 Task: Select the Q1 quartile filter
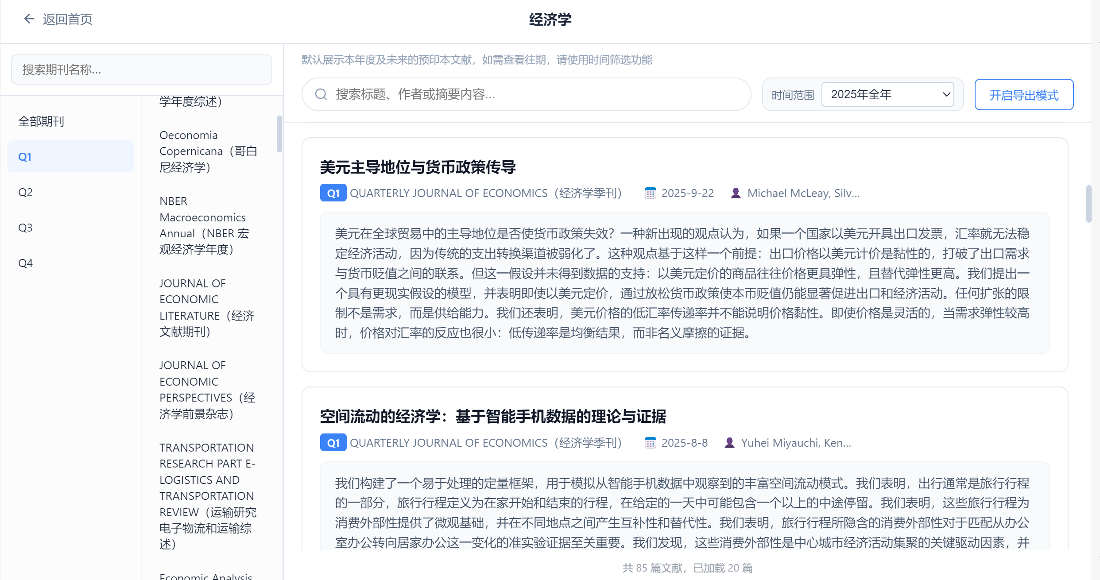pos(70,157)
